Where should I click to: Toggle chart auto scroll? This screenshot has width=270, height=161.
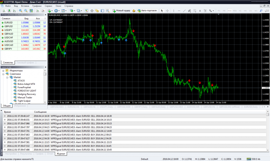(x=38, y=11)
